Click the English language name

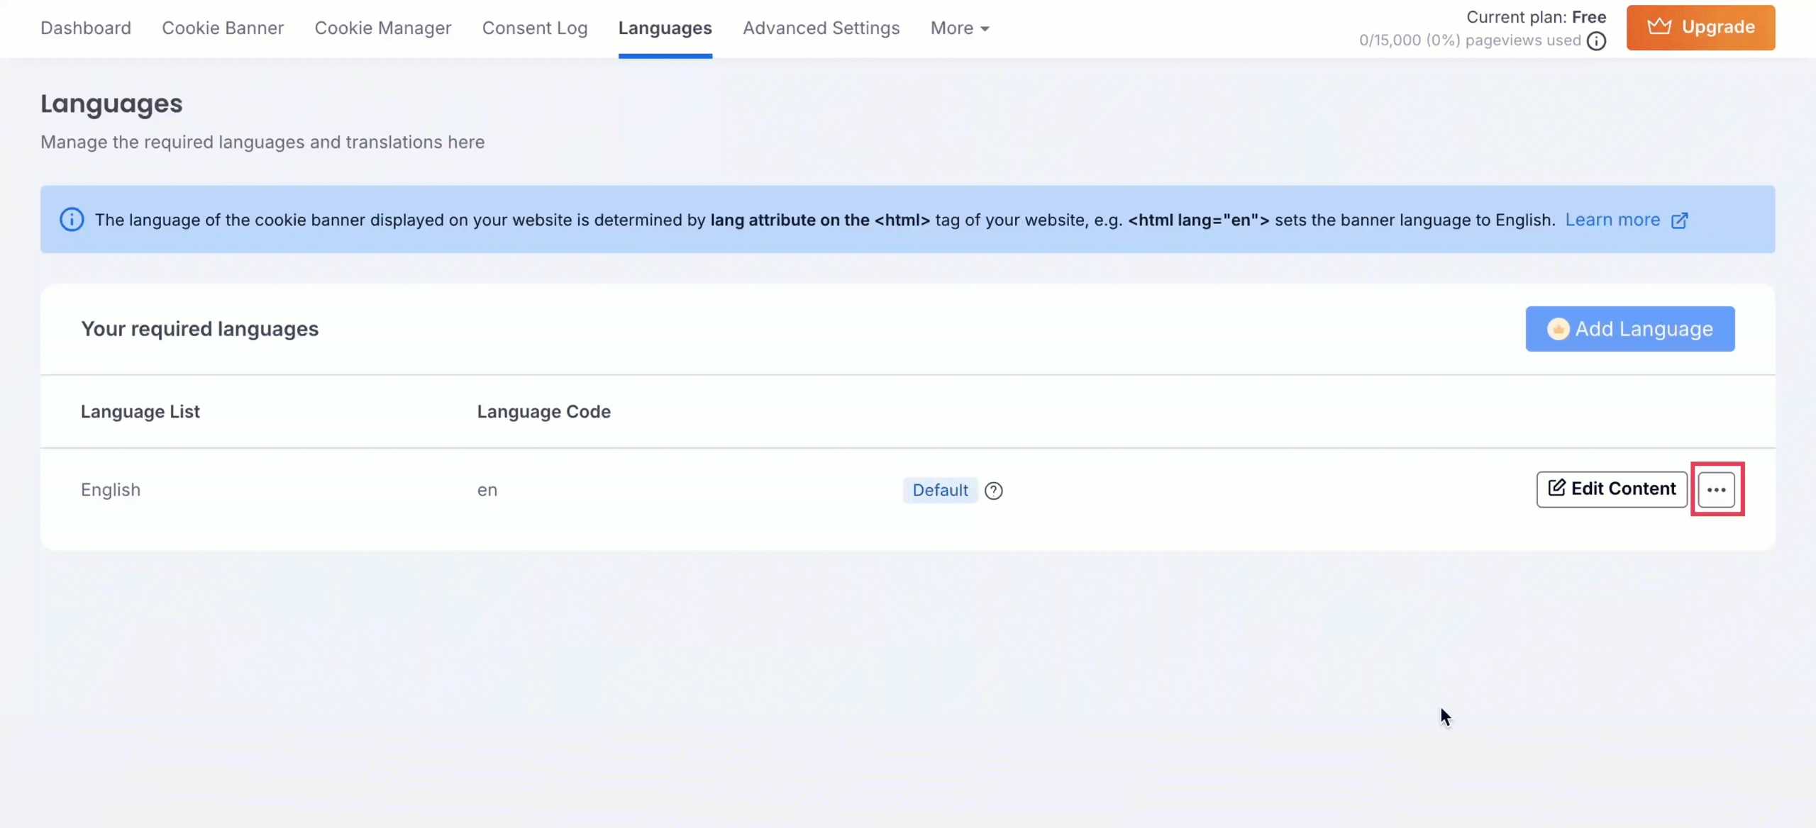tap(111, 490)
